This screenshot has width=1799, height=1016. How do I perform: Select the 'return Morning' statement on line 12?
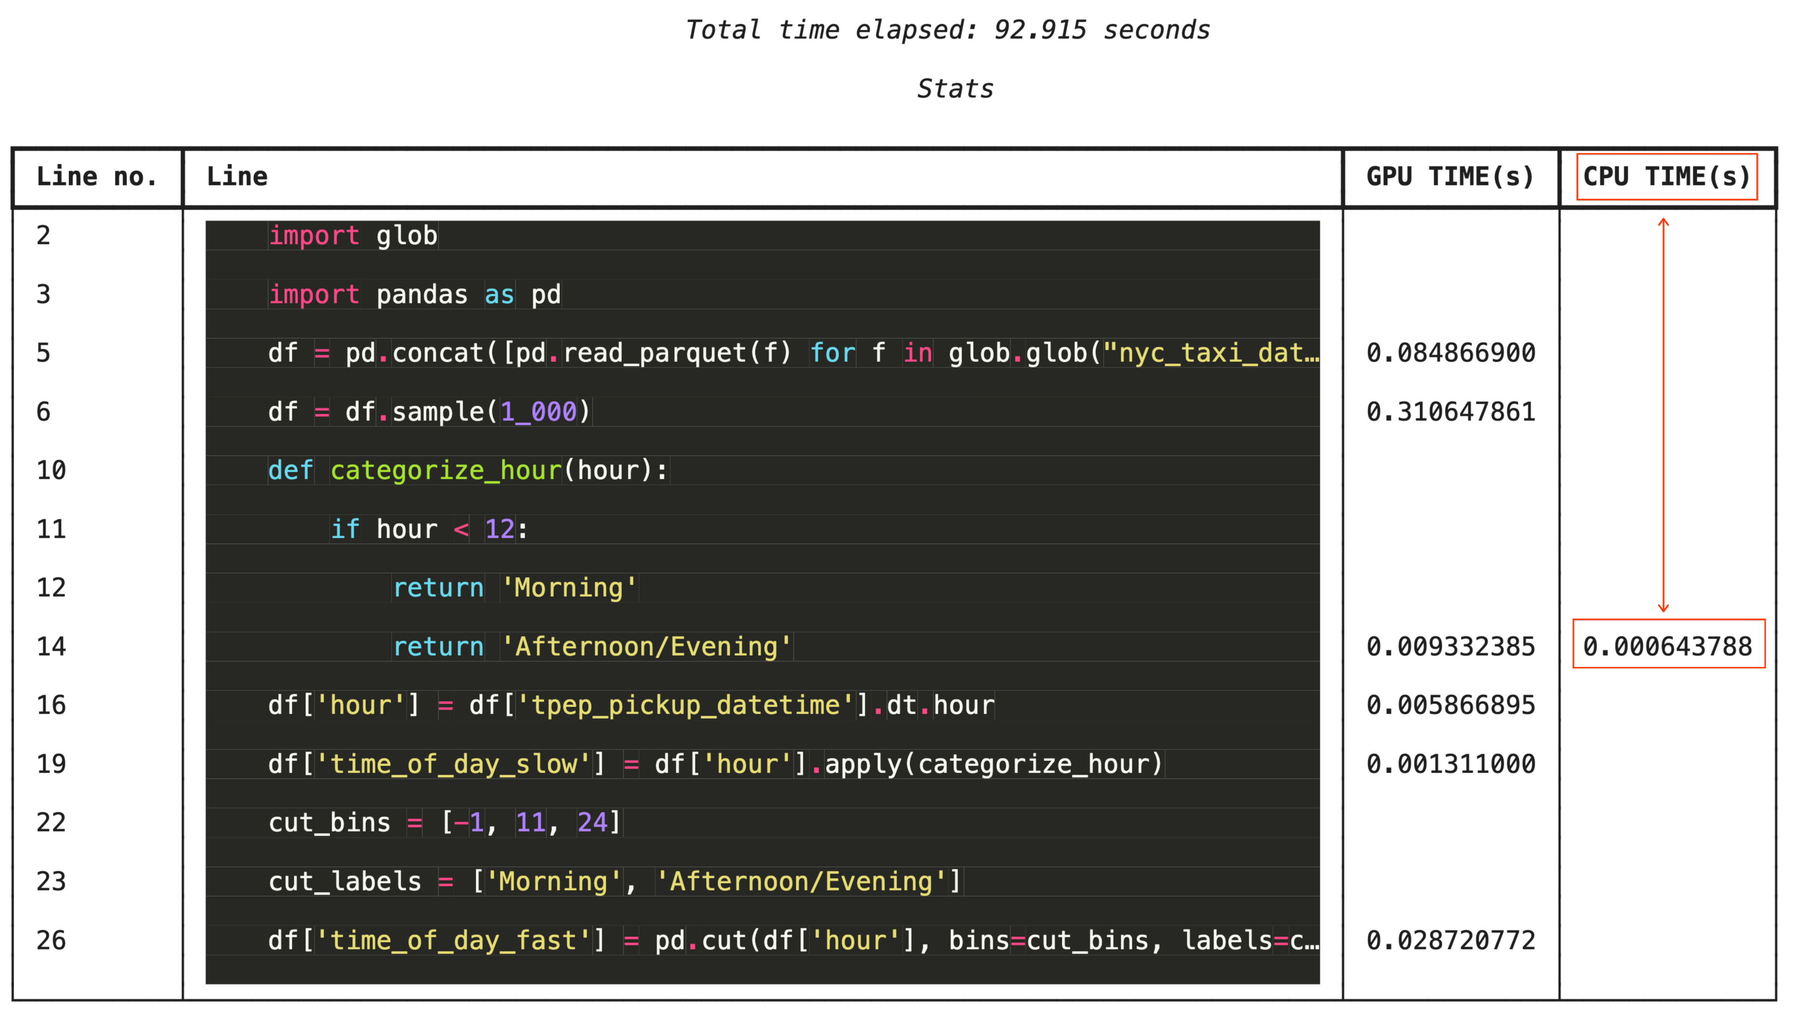[x=515, y=587]
